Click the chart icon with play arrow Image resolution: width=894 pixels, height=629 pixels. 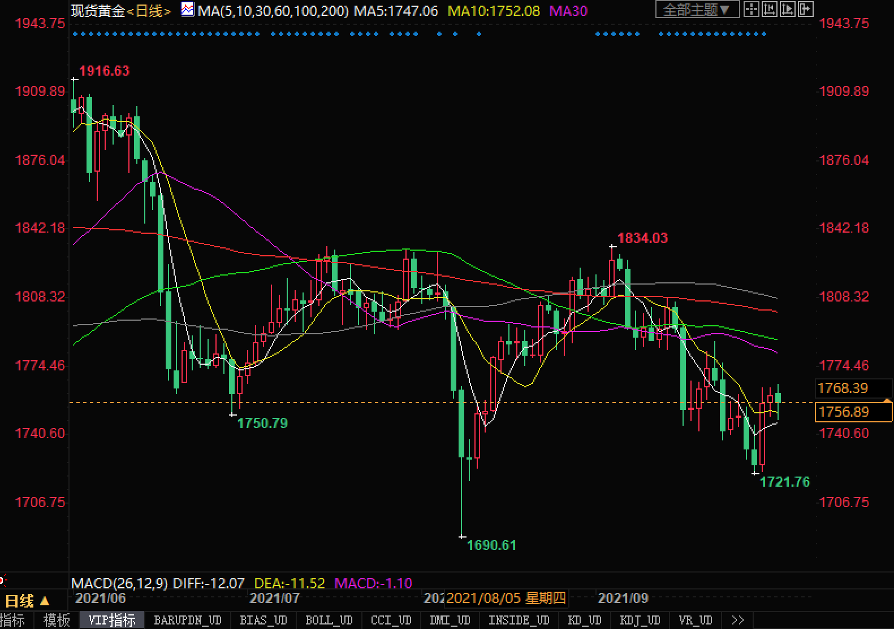pos(787,10)
